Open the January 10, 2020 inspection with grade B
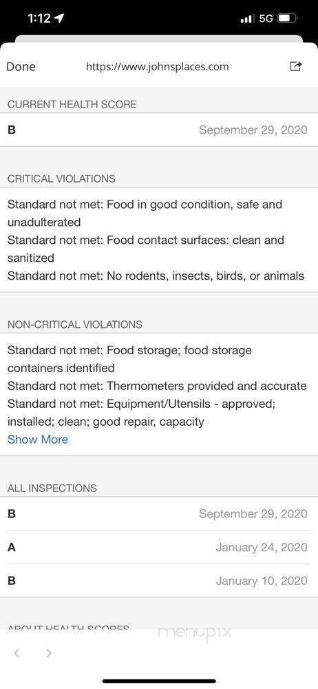The height and width of the screenshot is (689, 318). pyautogui.click(x=159, y=580)
